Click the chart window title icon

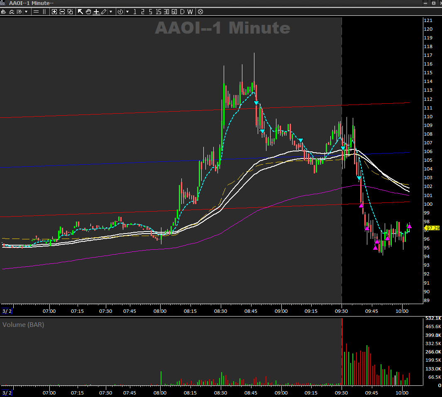click(x=3, y=3)
